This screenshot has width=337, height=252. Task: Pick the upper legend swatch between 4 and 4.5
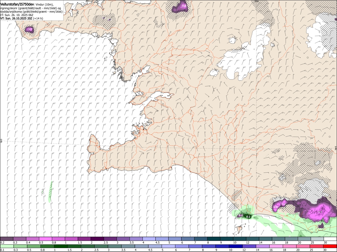pos(149,239)
